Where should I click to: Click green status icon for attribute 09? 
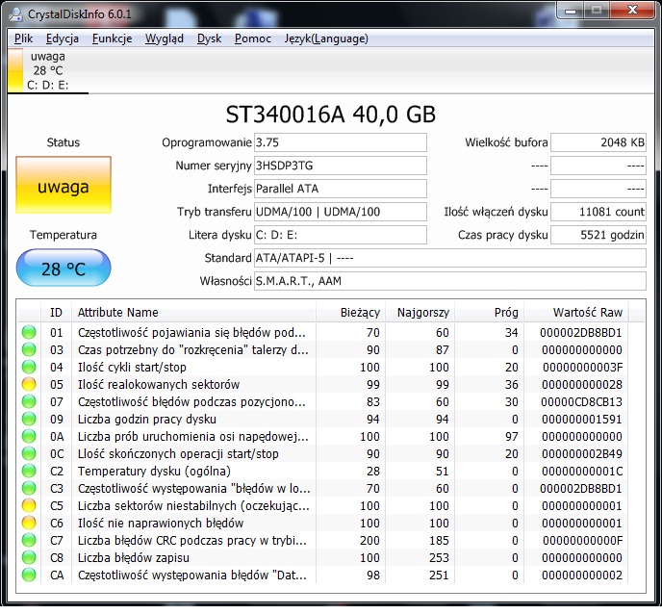[29, 419]
